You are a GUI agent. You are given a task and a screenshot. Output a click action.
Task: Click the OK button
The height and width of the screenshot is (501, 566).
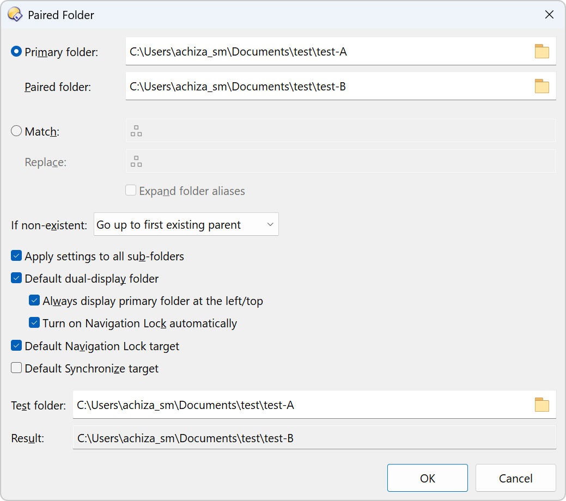pyautogui.click(x=427, y=478)
